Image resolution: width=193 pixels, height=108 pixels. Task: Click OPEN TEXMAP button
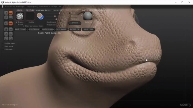[x=34, y=29]
